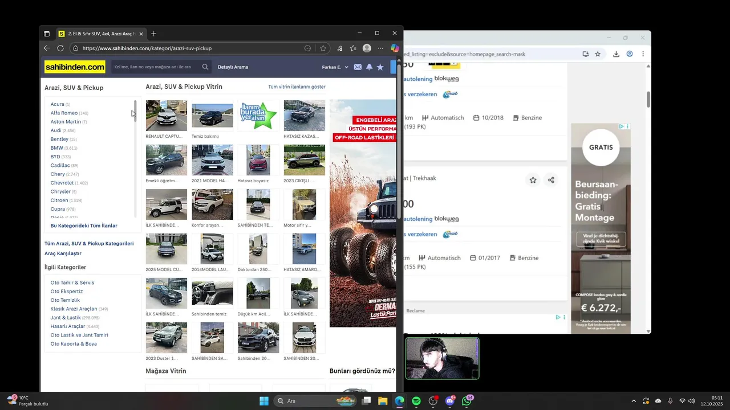
Task: Click the sahibinden.com logo
Action: click(x=75, y=67)
